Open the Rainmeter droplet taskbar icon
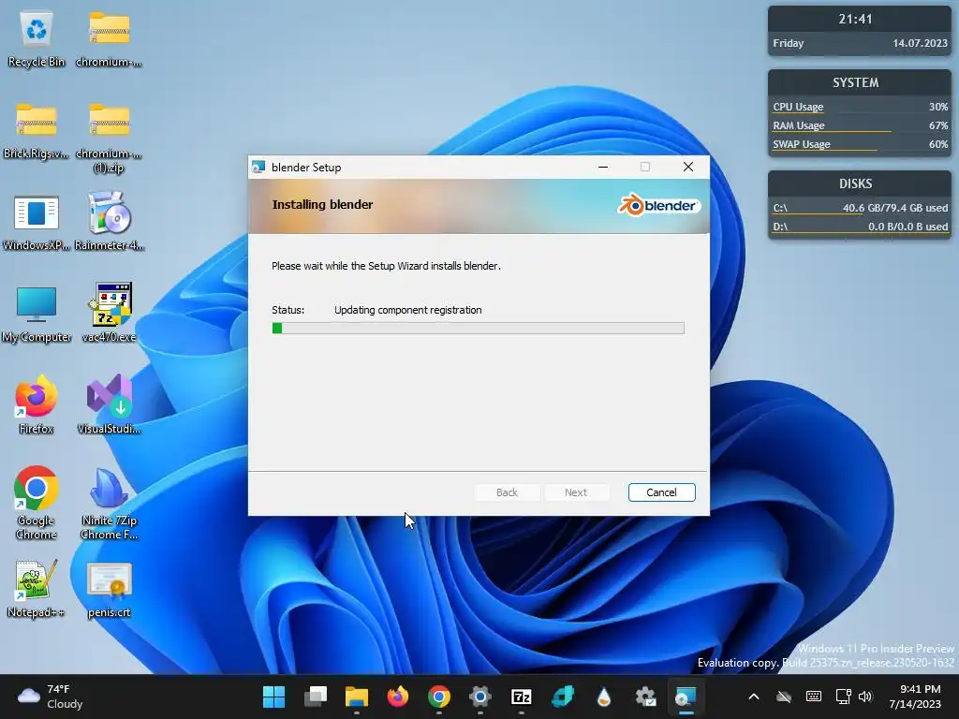Screen dimensions: 959x719 point(604,697)
